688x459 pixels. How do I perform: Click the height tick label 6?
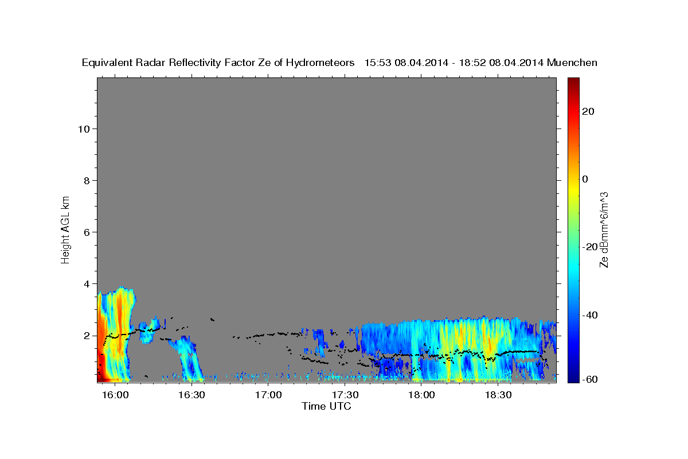(x=86, y=232)
